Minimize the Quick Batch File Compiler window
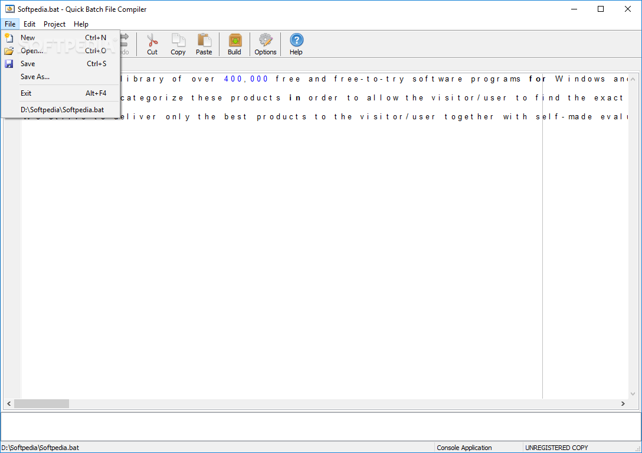The height and width of the screenshot is (453, 642). click(x=575, y=9)
